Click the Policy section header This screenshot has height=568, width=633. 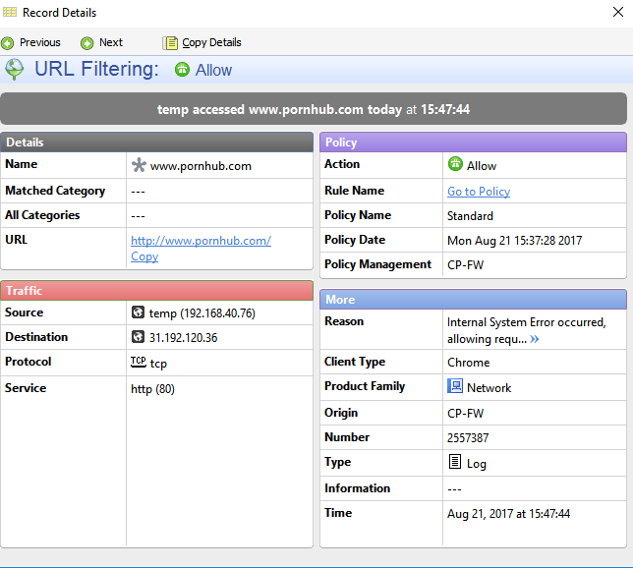pos(473,142)
